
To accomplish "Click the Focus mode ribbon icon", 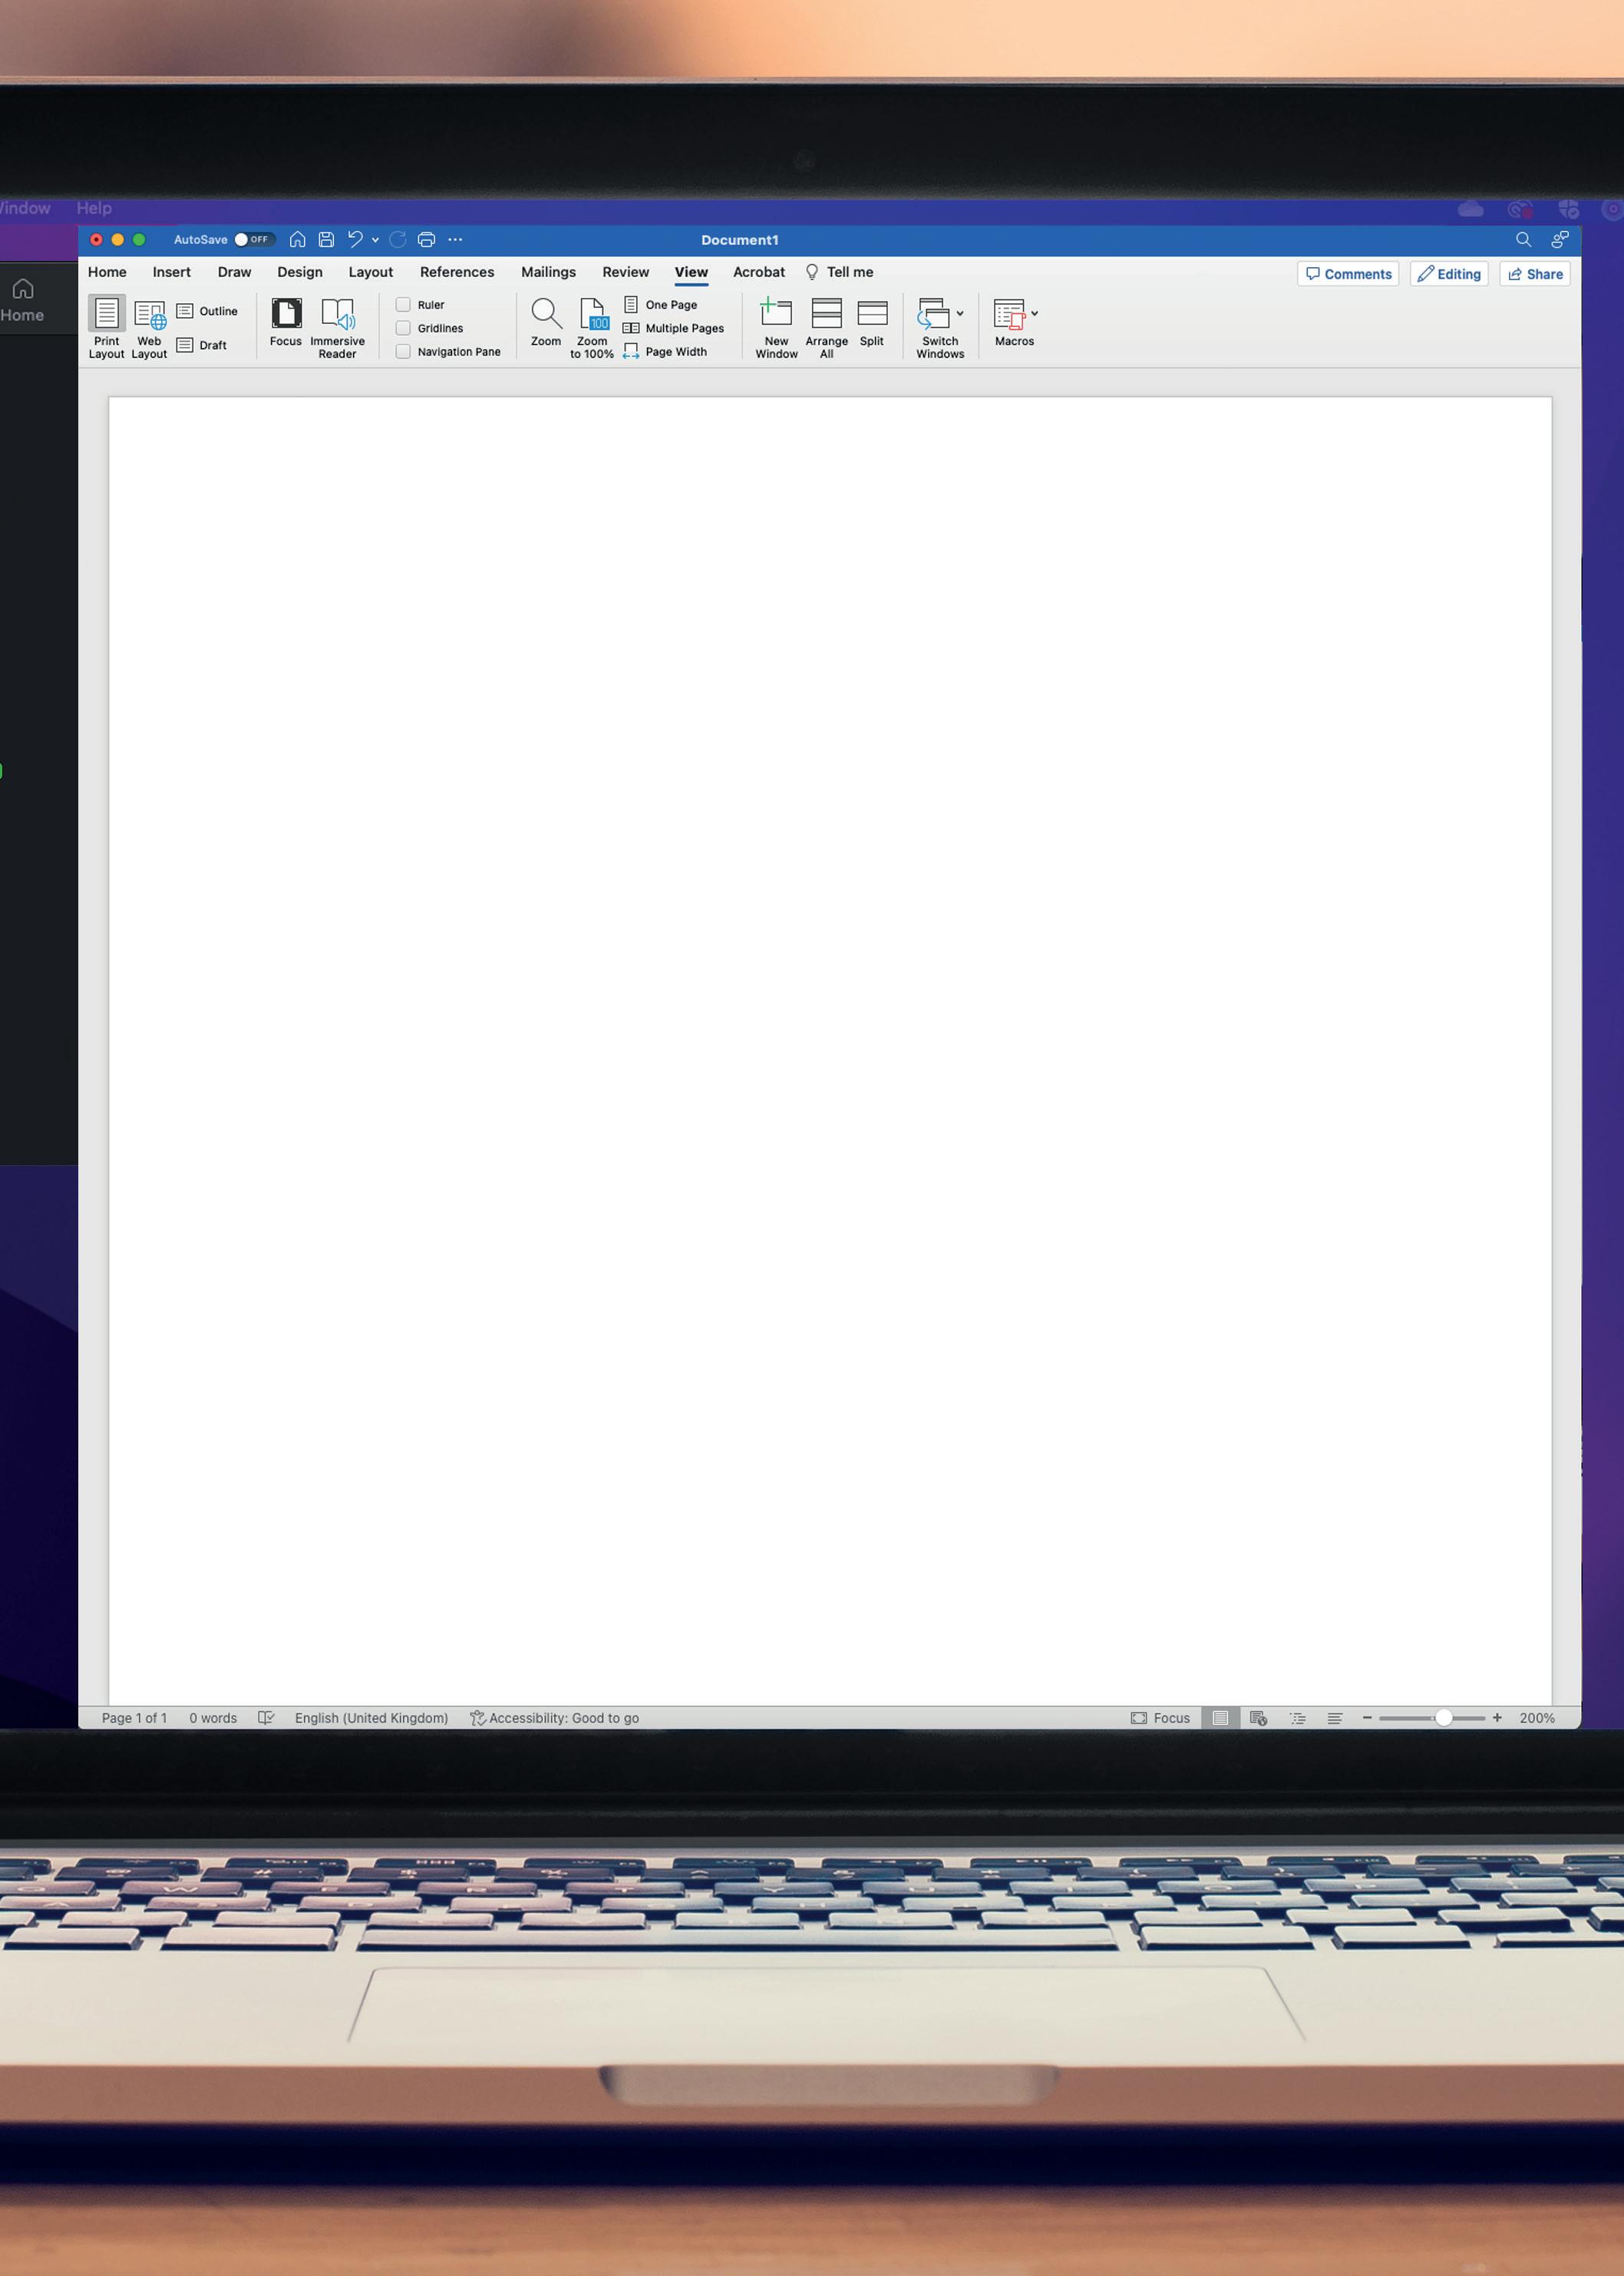I will click(x=286, y=314).
